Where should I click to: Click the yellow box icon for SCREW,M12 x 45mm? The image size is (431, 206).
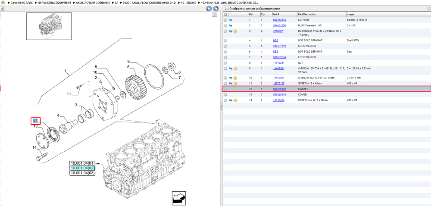(235, 83)
